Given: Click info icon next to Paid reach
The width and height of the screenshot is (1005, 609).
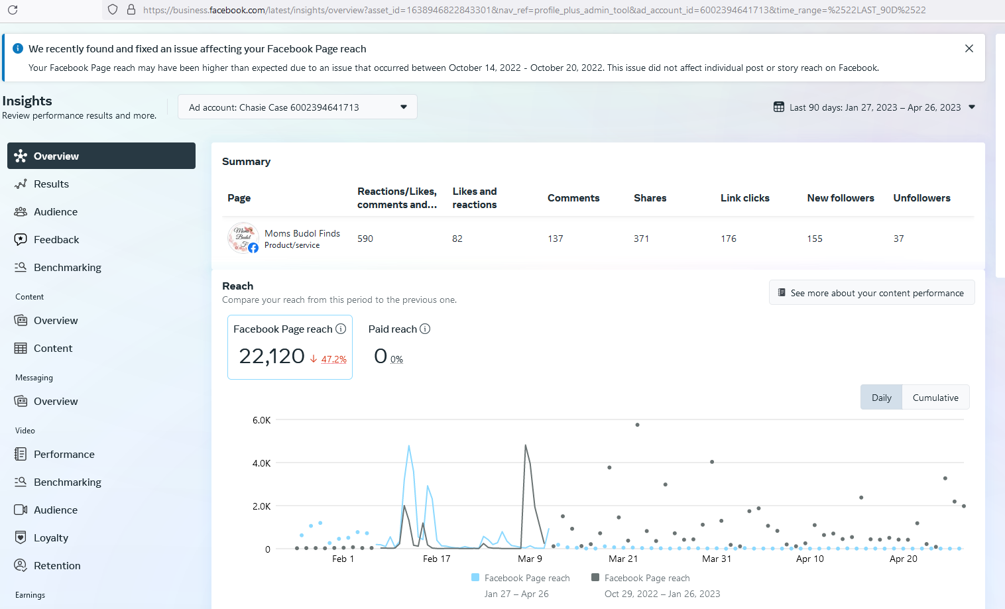Looking at the screenshot, I should pyautogui.click(x=425, y=329).
